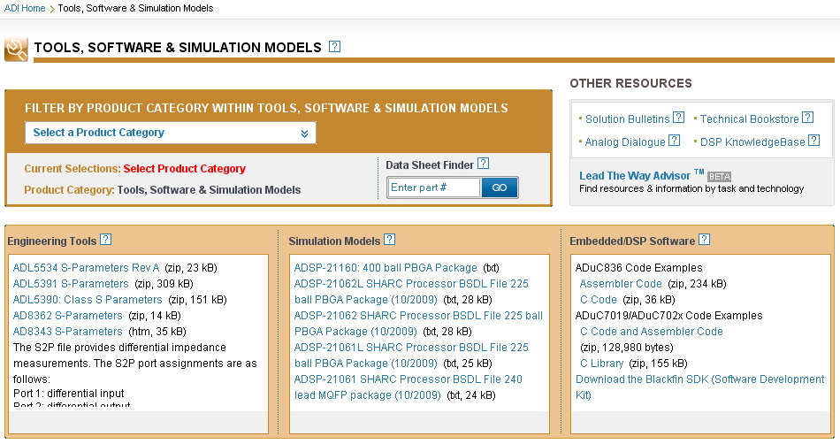Open Download the Blackfin SDK link
The image size is (840, 444).
(x=699, y=387)
